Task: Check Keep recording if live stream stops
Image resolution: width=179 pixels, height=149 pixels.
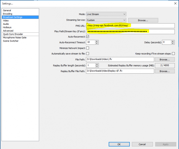Action: click(173, 53)
